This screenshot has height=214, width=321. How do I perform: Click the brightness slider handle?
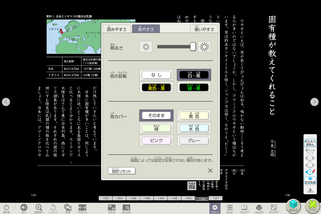[193, 47]
